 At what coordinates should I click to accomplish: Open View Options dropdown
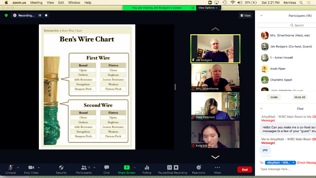(x=208, y=8)
